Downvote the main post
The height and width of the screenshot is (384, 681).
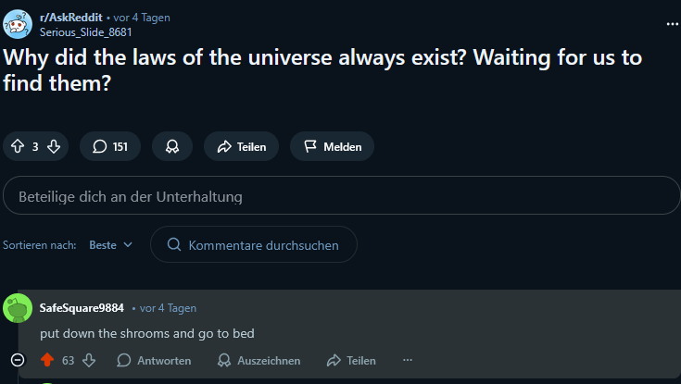pyautogui.click(x=54, y=146)
